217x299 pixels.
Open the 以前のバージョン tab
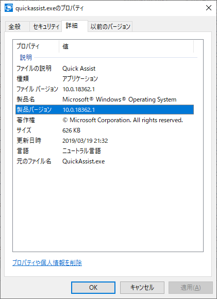(x=110, y=26)
